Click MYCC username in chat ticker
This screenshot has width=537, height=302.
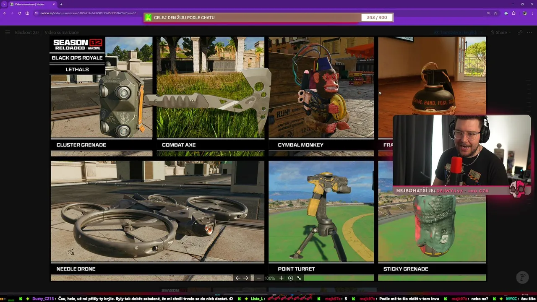pyautogui.click(x=512, y=299)
